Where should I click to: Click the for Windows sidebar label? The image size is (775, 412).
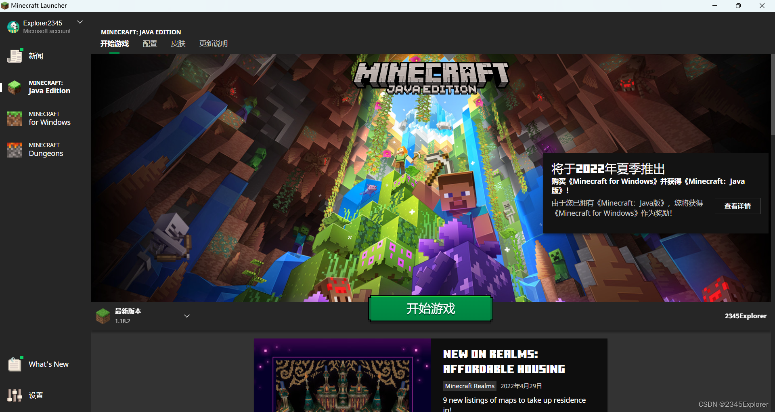(x=50, y=122)
